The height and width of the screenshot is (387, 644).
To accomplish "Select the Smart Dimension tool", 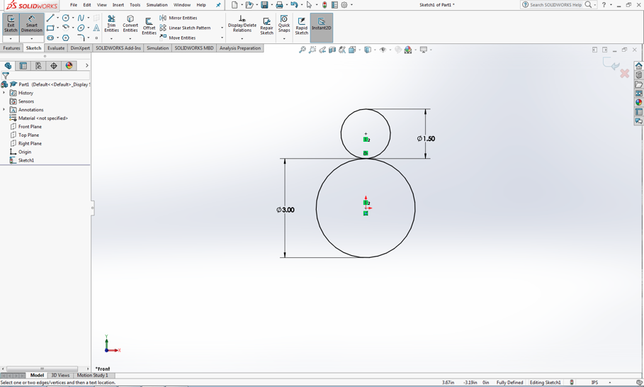I will (32, 24).
